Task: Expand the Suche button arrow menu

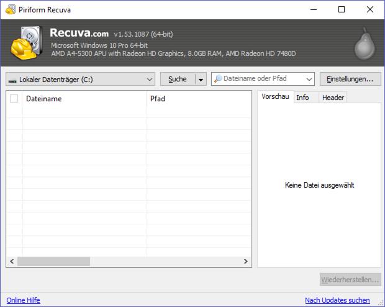Action: 201,79
